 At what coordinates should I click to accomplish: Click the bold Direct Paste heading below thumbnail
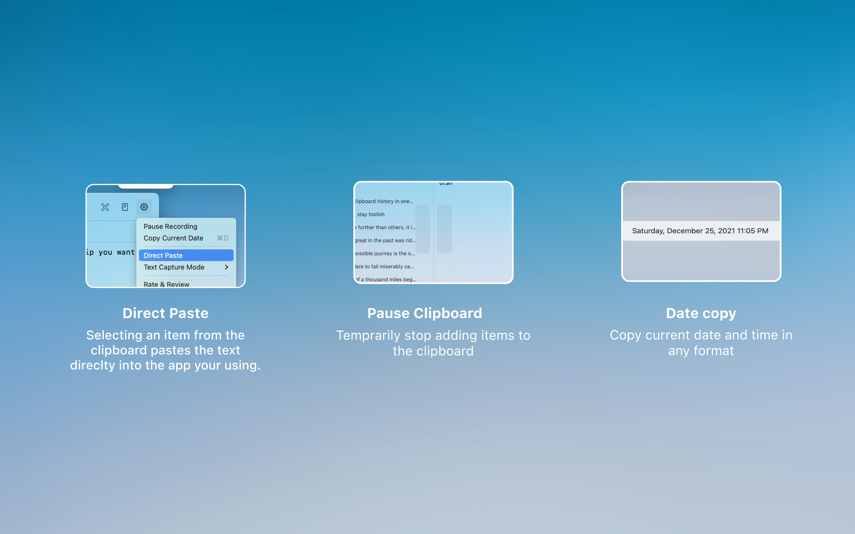coord(165,313)
